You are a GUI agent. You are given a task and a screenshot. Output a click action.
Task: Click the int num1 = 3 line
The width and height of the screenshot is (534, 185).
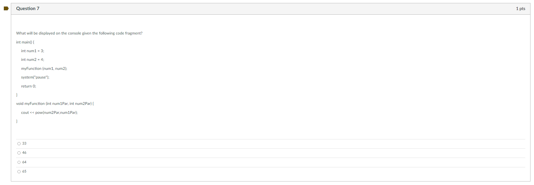(x=33, y=51)
